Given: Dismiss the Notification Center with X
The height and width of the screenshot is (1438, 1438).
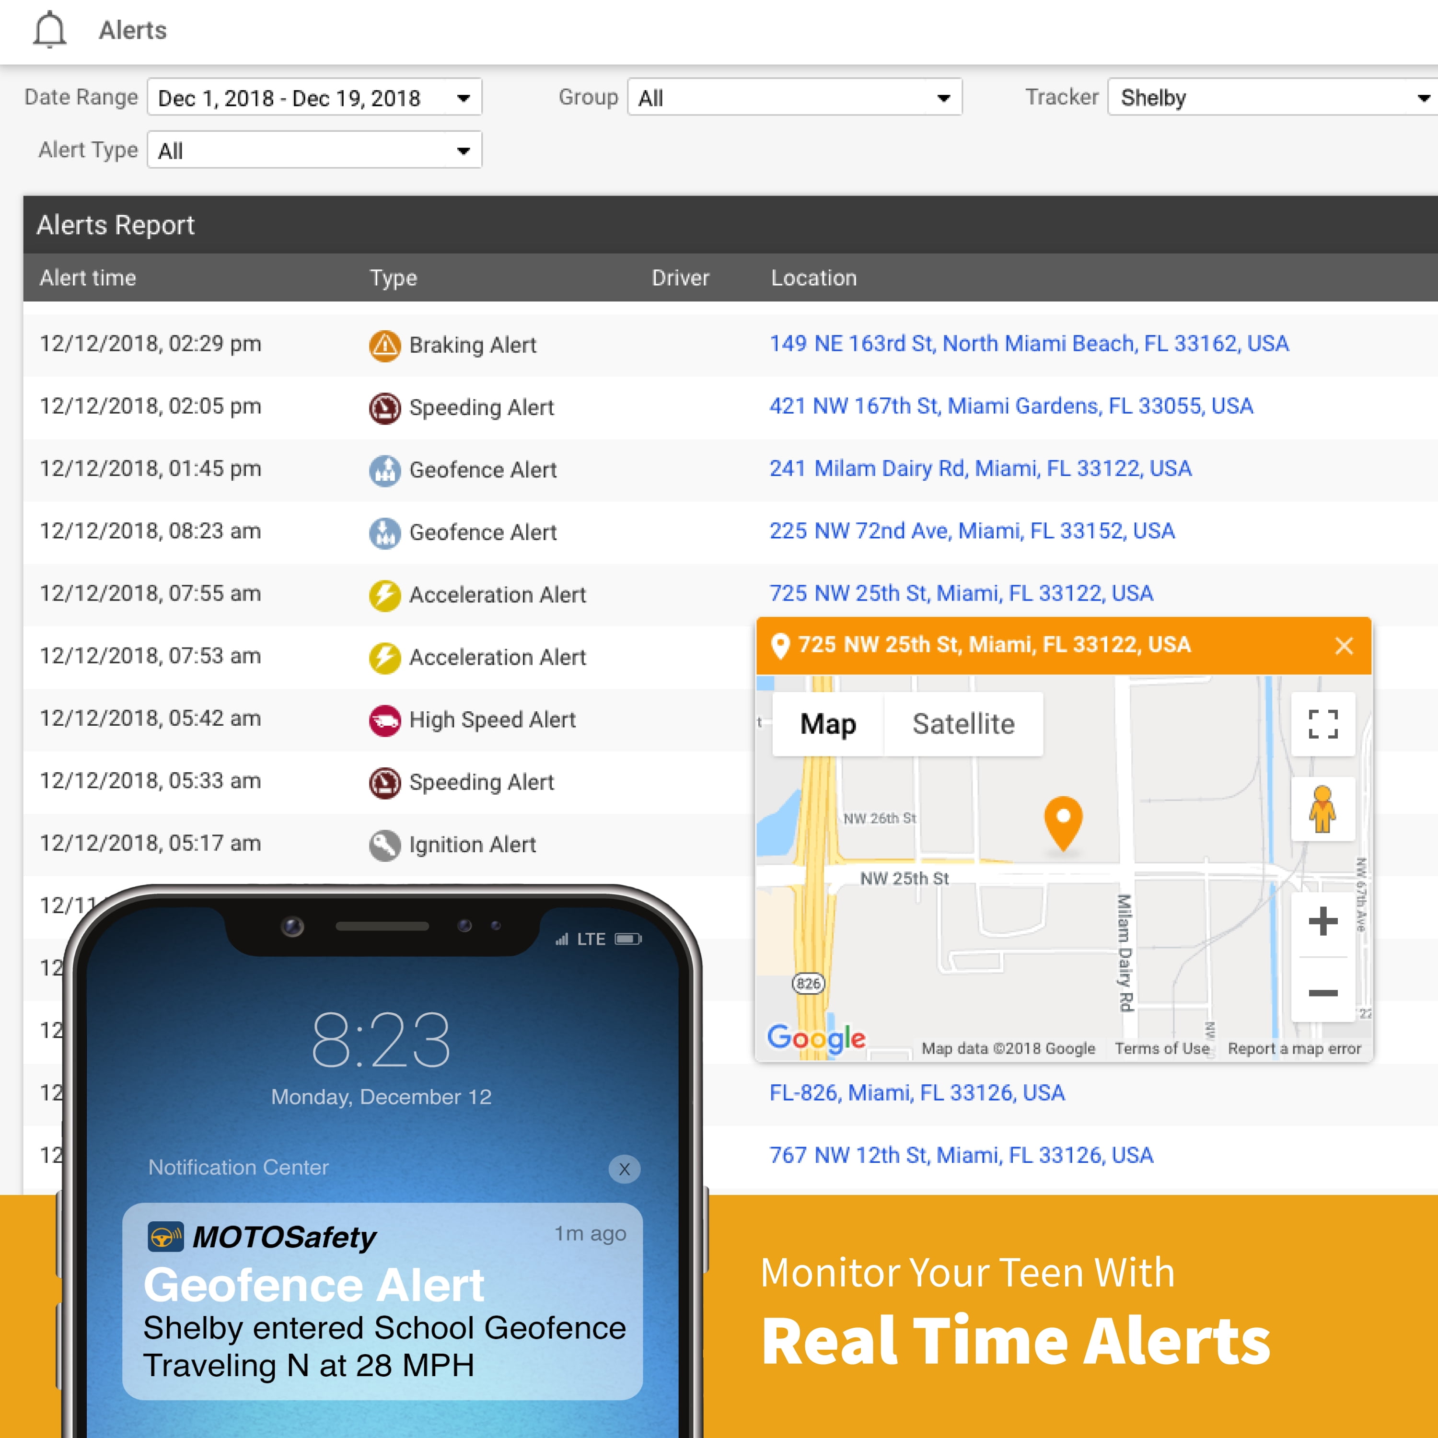Looking at the screenshot, I should click(x=625, y=1169).
